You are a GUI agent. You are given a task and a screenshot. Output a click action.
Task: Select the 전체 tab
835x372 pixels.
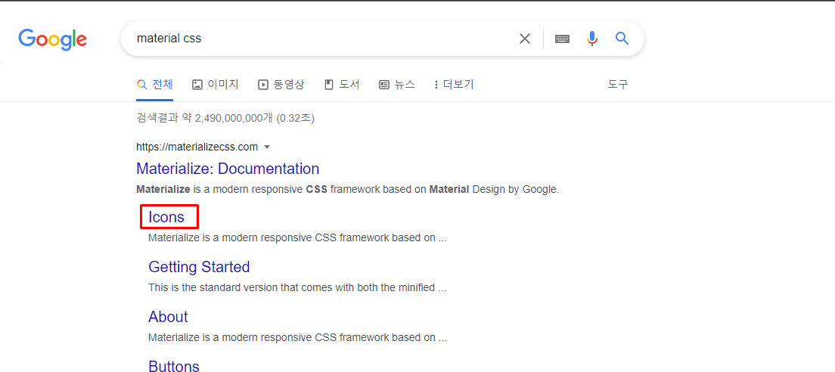coord(155,84)
